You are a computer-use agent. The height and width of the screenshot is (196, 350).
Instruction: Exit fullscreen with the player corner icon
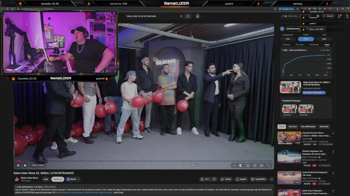coord(269,165)
